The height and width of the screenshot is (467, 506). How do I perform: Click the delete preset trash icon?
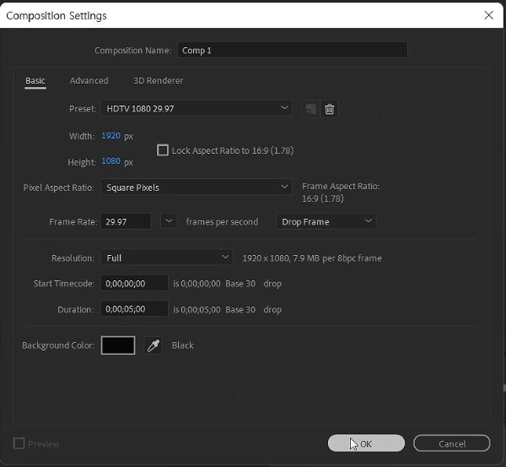[x=330, y=109]
